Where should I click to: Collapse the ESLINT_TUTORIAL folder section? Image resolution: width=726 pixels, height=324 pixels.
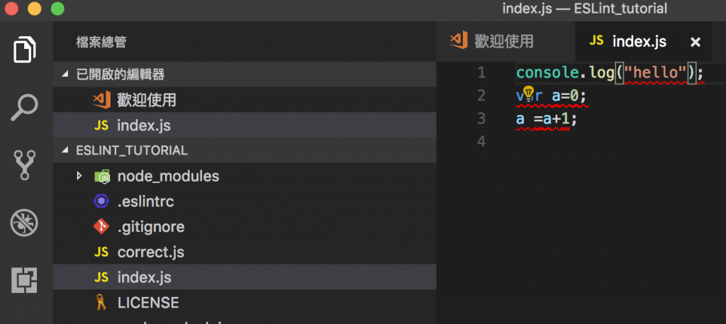[245, 150]
